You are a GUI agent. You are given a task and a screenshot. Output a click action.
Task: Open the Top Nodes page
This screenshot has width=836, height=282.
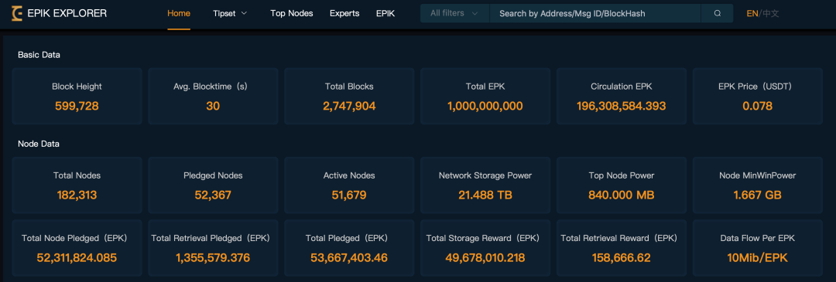(x=292, y=13)
